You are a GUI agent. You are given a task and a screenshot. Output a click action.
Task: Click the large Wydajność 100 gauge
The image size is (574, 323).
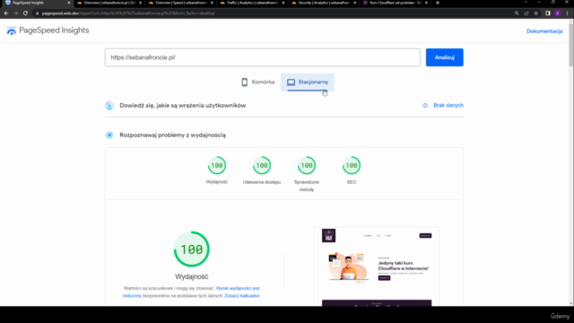191,249
